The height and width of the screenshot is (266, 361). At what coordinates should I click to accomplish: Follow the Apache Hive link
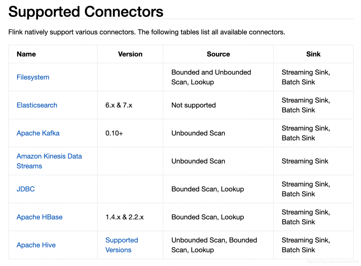36,245
